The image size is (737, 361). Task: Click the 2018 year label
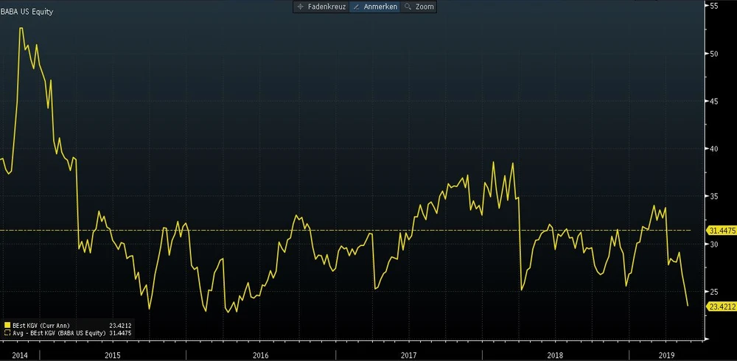point(554,354)
